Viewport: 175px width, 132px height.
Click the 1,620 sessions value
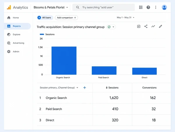(114, 98)
